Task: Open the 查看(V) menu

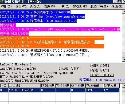Action: pos(21,6)
